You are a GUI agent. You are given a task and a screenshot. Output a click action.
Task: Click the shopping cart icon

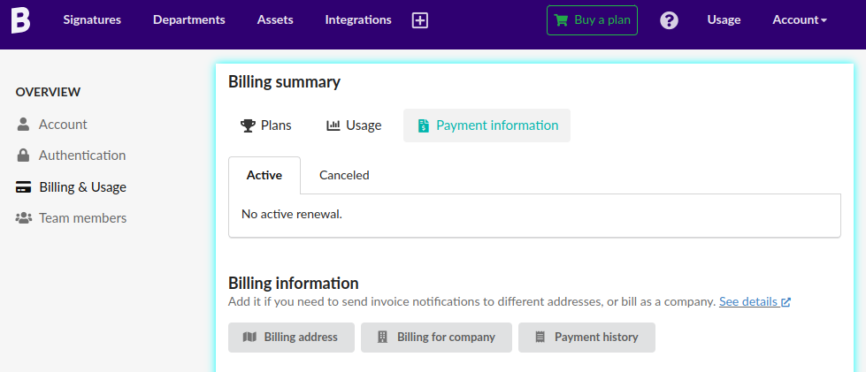tap(561, 20)
